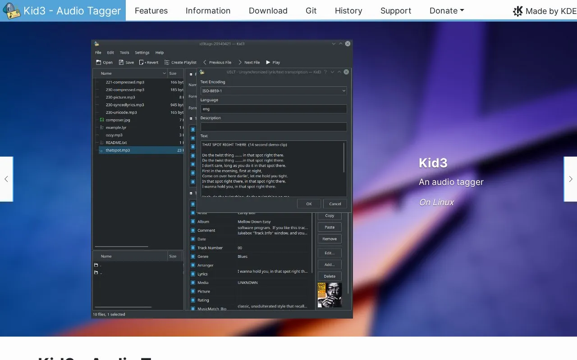This screenshot has height=360, width=577.
Task: Toggle the Track Number checkbox
Action: click(193, 247)
